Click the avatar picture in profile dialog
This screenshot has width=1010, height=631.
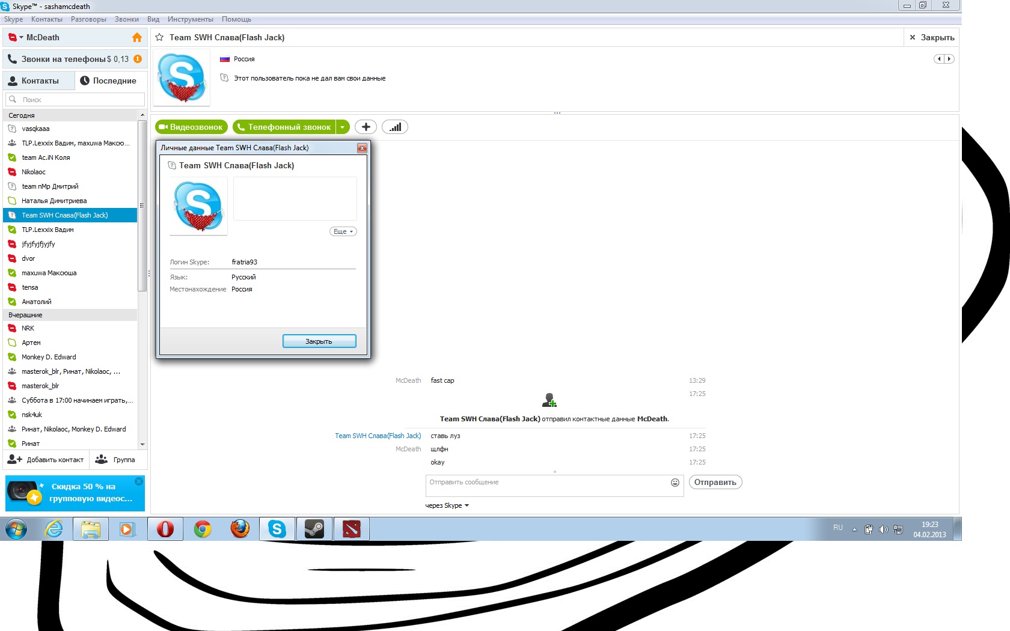pyautogui.click(x=198, y=206)
